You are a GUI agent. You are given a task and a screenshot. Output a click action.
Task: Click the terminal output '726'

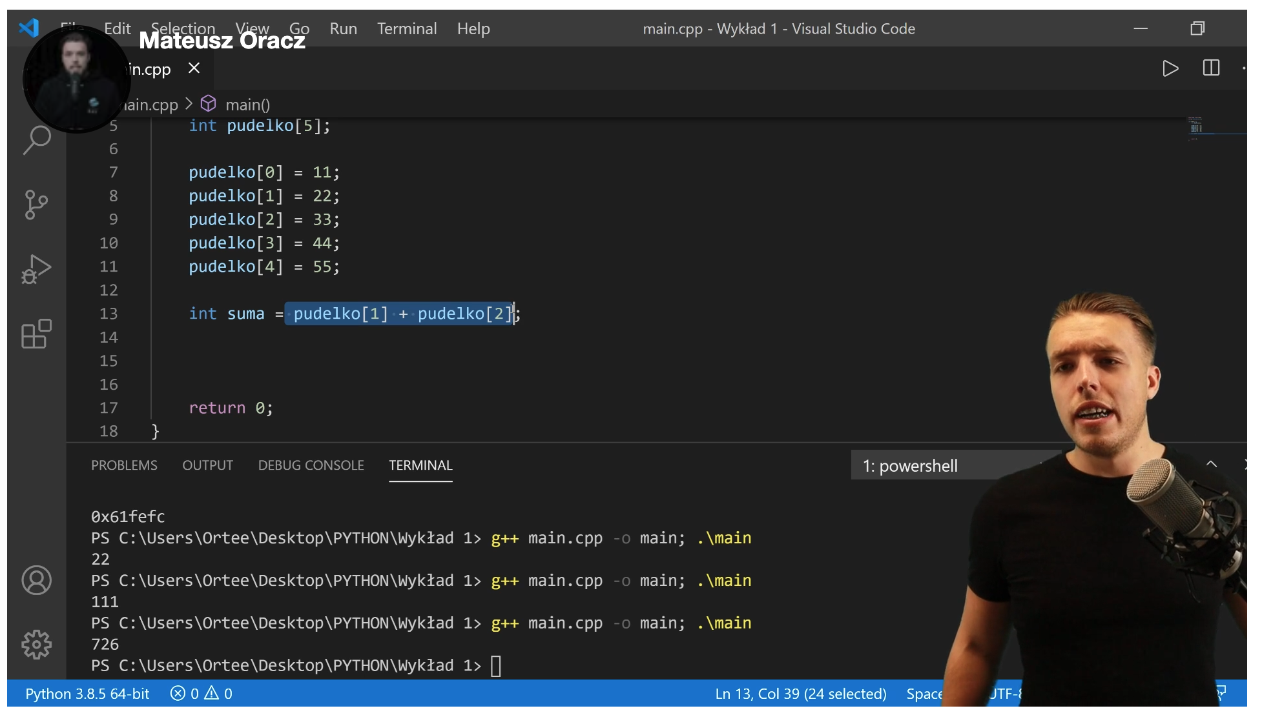pos(105,644)
